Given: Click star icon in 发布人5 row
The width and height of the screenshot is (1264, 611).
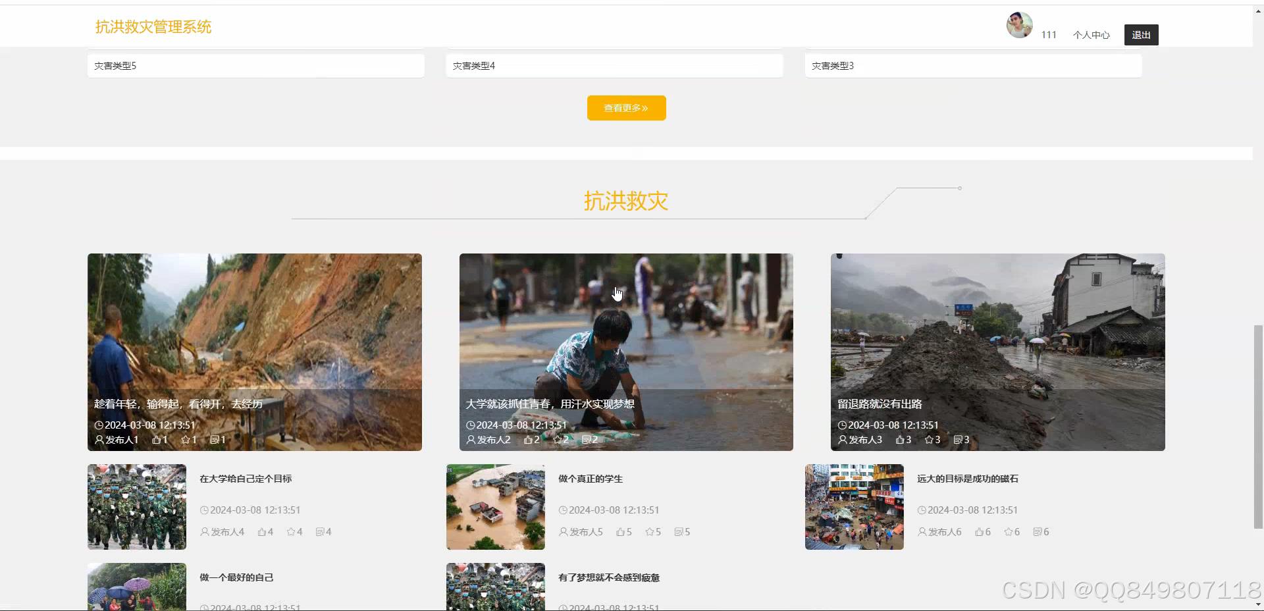Looking at the screenshot, I should [650, 532].
